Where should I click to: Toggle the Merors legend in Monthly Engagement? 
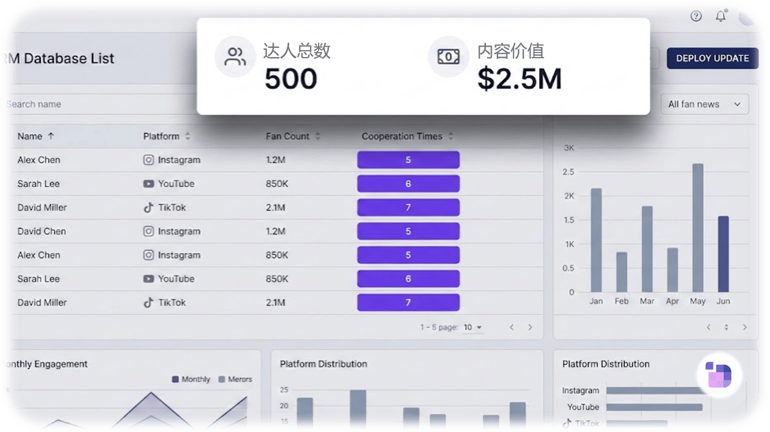(x=236, y=379)
